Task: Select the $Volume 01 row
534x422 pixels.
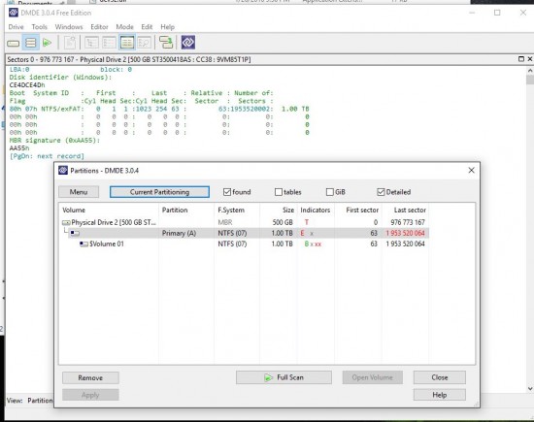Action: pyautogui.click(x=244, y=244)
